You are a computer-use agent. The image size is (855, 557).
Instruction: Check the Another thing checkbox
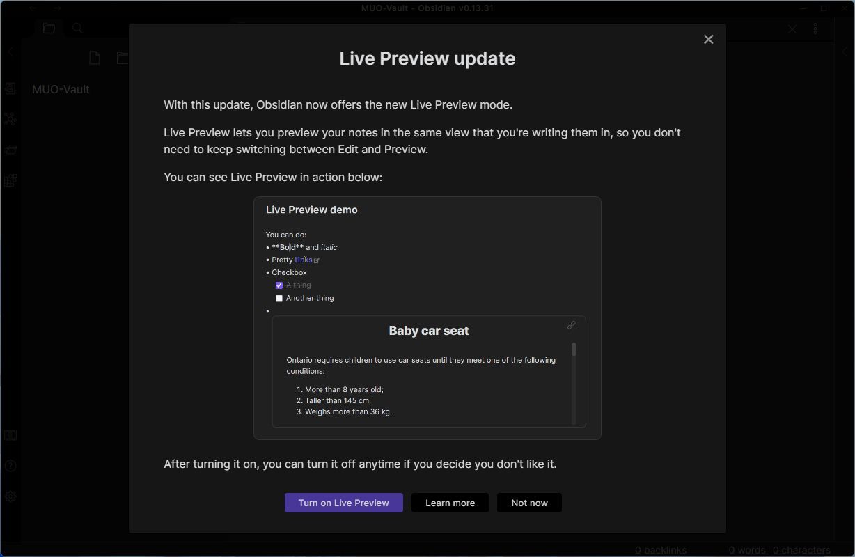click(279, 298)
